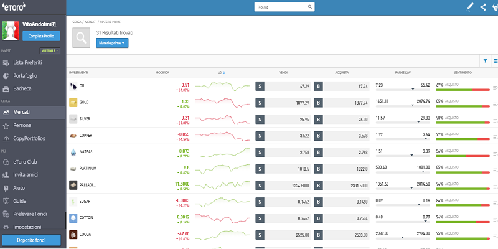Click the share icon in top bar
The height and width of the screenshot is (249, 498).
483,7
